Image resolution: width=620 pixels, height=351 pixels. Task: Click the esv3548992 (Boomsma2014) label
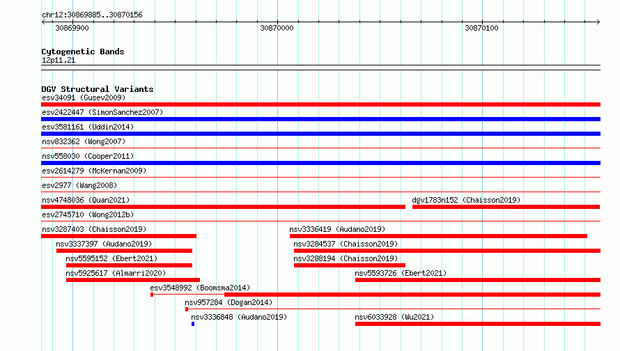point(200,288)
